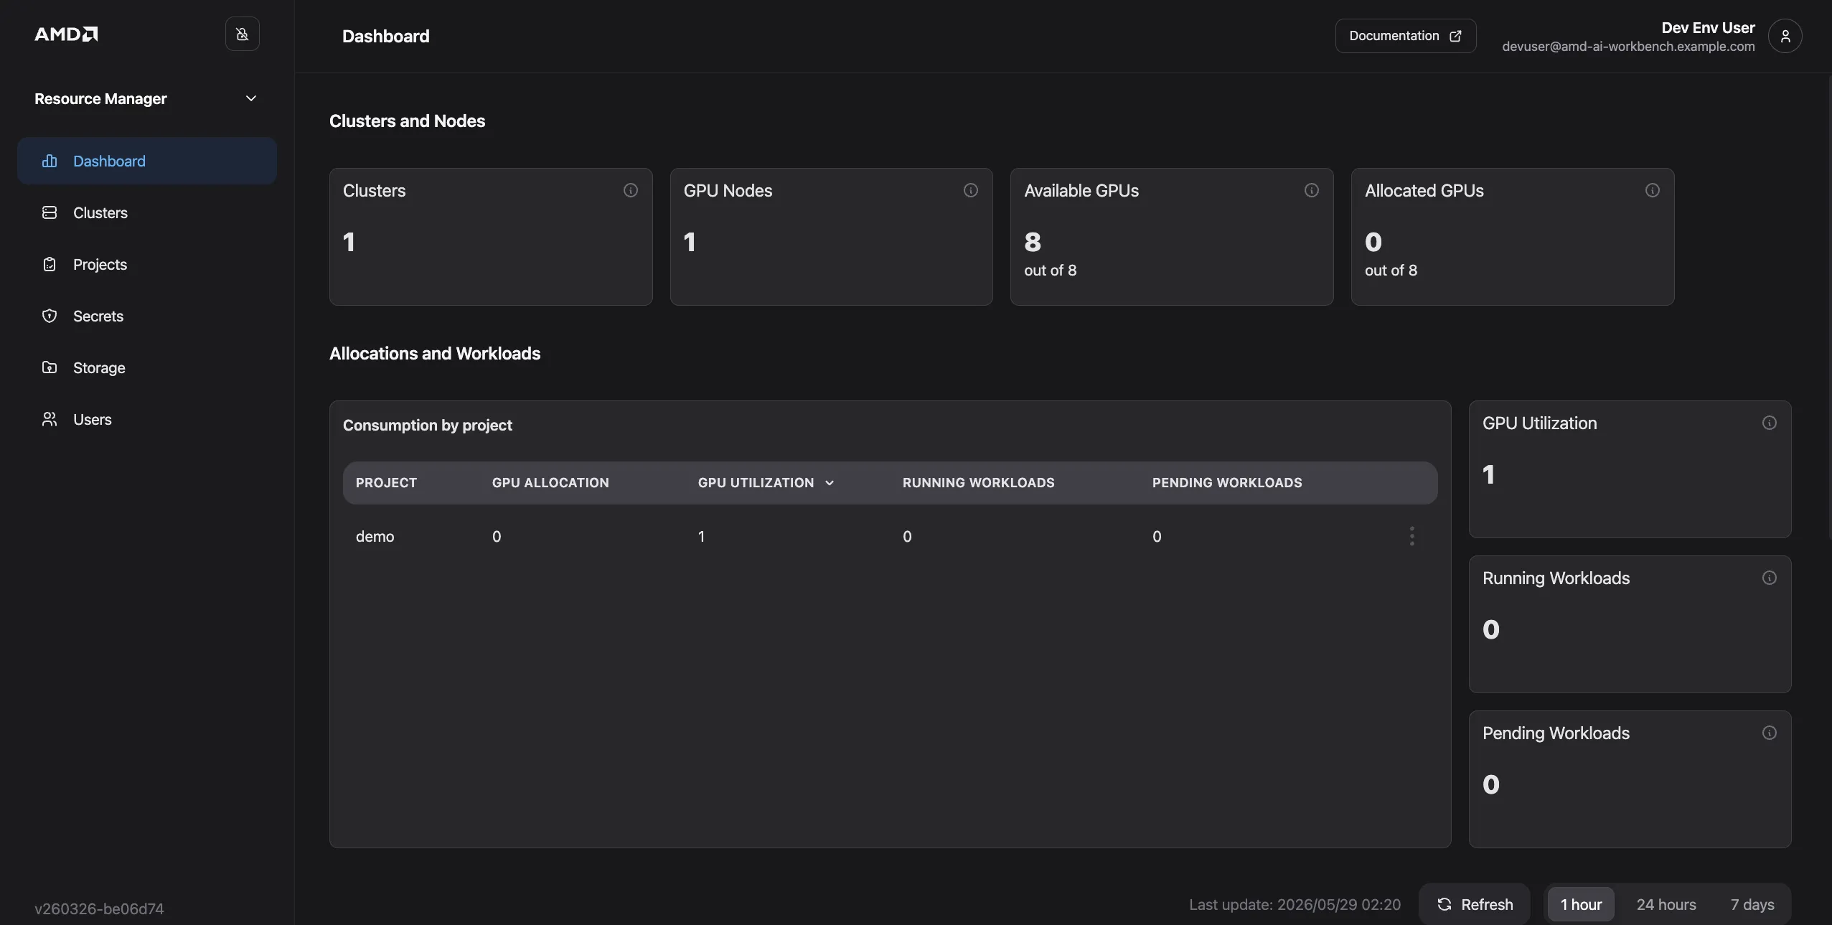Show info for GPU Utilization card
1832x925 pixels.
tap(1770, 423)
